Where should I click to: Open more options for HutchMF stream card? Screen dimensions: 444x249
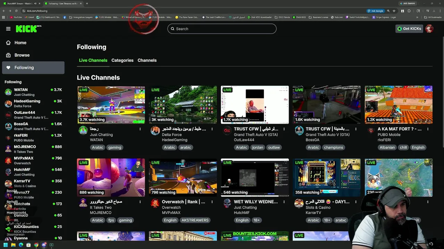[x=284, y=202]
